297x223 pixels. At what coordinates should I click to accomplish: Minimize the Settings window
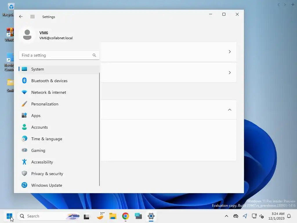[x=211, y=14]
